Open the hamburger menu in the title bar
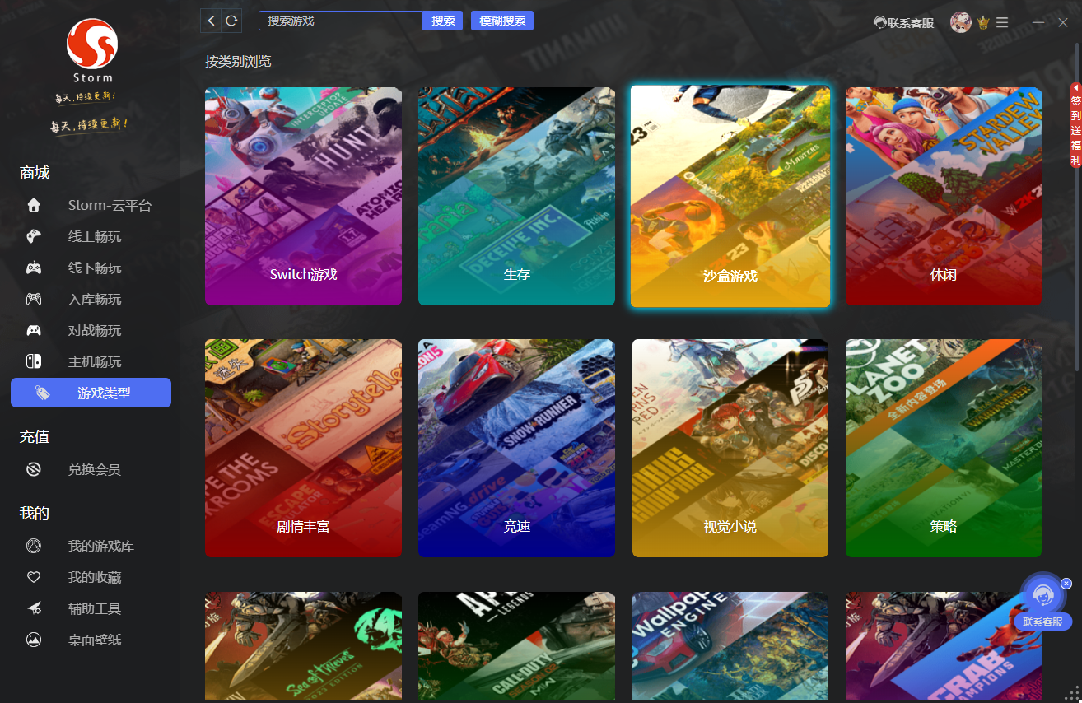Image resolution: width=1082 pixels, height=703 pixels. click(x=1002, y=22)
